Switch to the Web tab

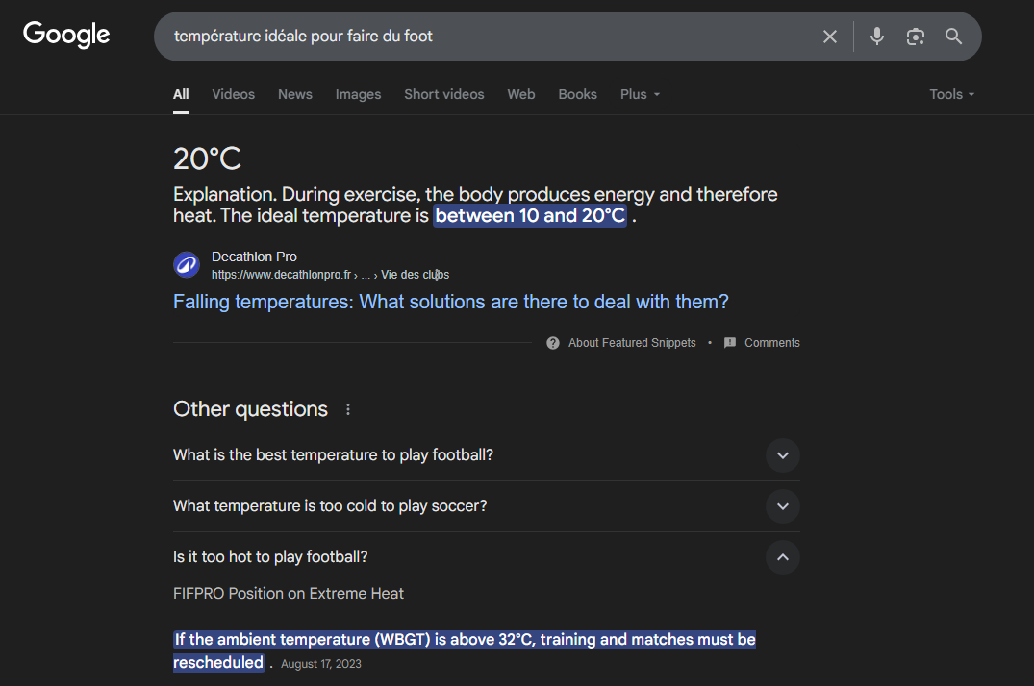[521, 94]
